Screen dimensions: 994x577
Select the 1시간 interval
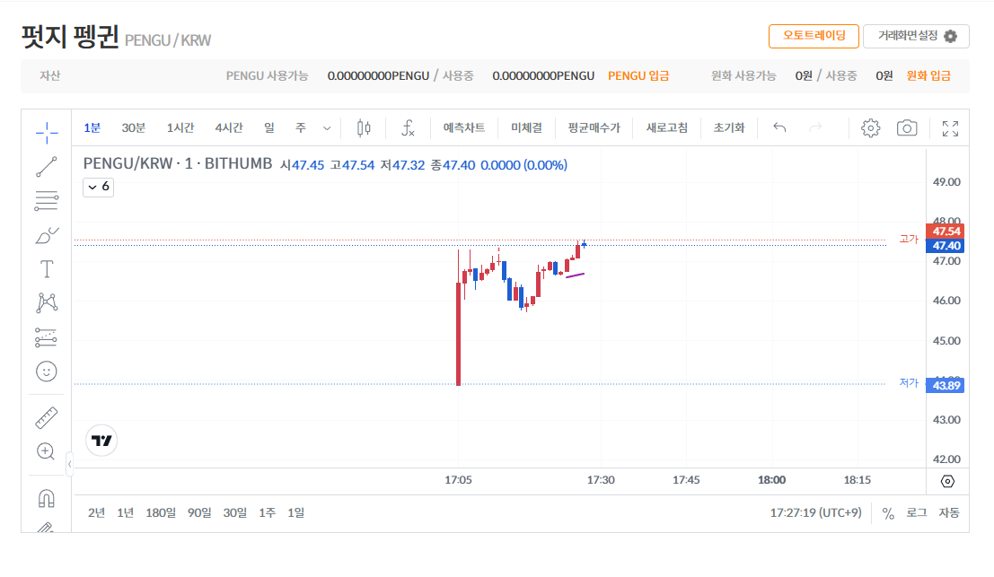click(180, 128)
